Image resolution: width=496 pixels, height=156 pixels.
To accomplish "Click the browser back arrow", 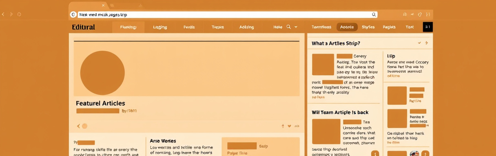I will pos(3,14).
